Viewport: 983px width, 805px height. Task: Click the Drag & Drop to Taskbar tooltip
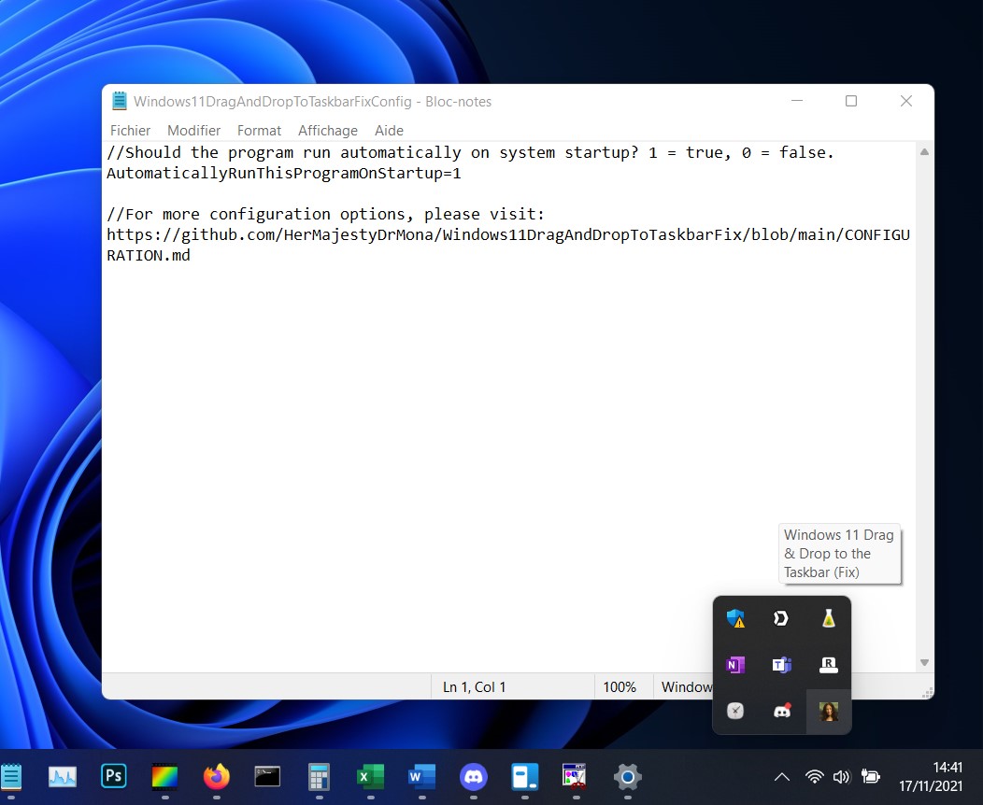tap(839, 554)
